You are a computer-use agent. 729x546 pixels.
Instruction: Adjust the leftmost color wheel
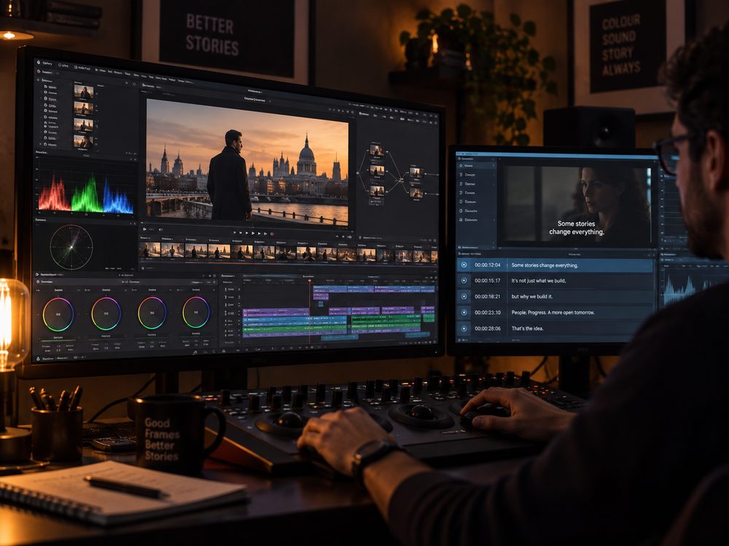pos(58,314)
